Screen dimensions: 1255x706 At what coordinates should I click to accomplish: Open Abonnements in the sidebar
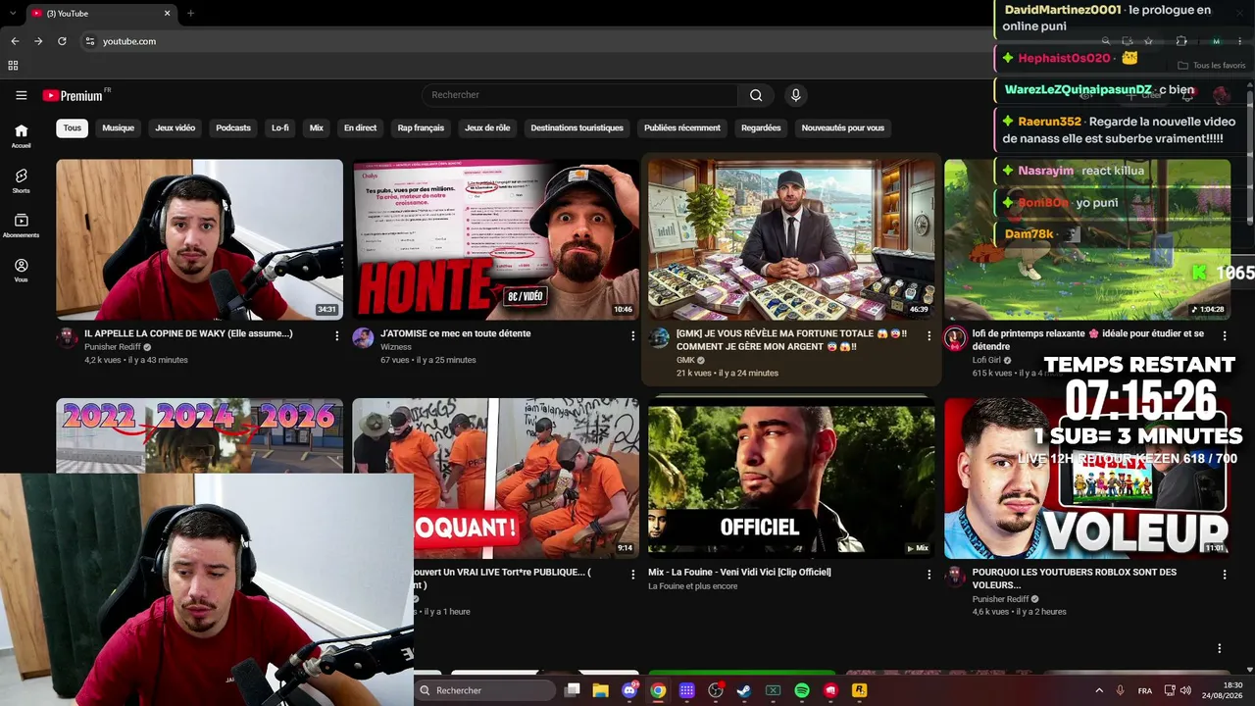(21, 226)
